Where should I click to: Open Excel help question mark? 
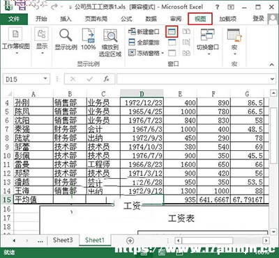[x=217, y=7]
